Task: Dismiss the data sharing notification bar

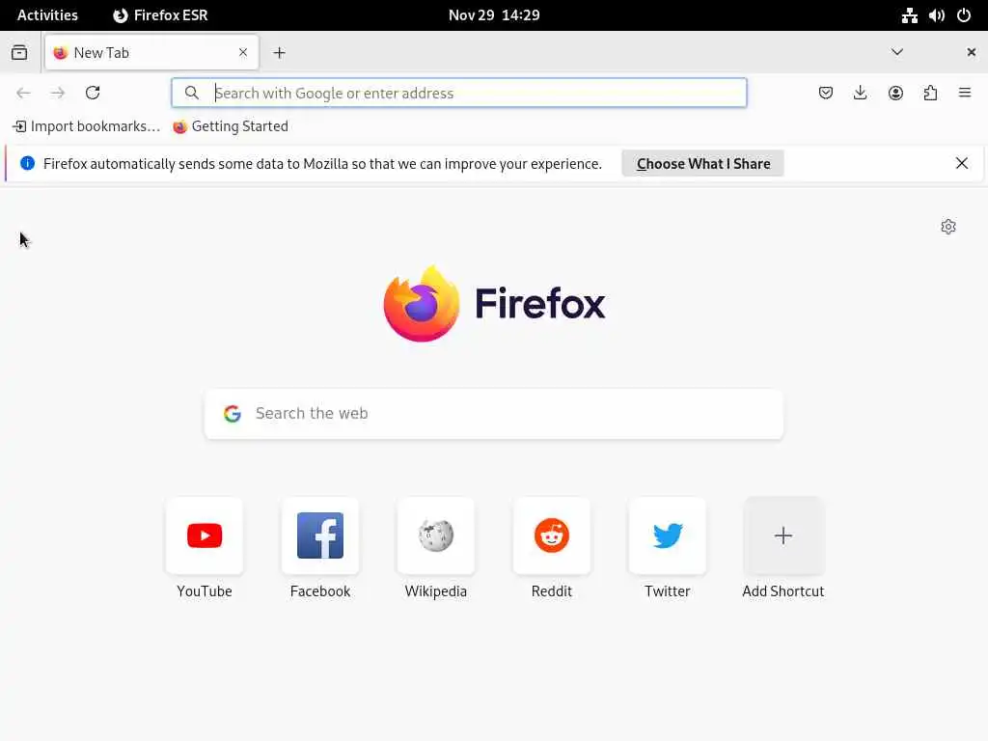Action: 962,164
